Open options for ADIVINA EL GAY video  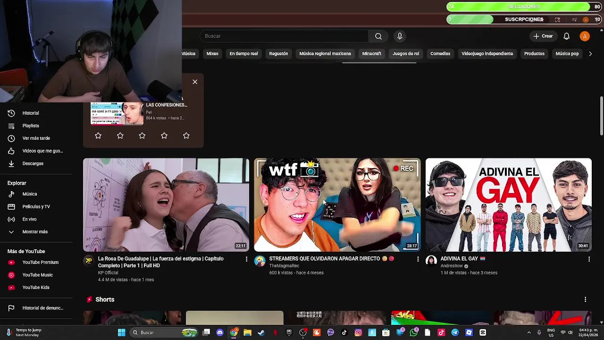pyautogui.click(x=589, y=259)
